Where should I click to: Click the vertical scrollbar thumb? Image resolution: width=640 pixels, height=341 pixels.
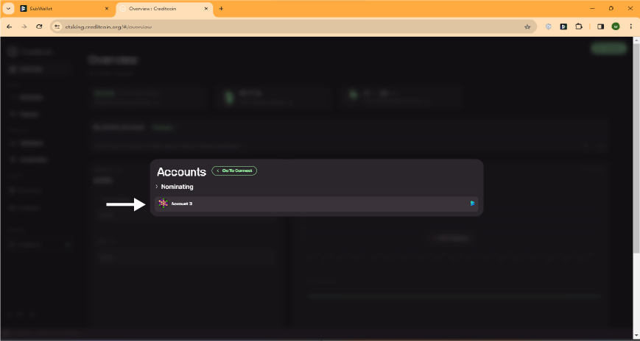(x=636, y=148)
